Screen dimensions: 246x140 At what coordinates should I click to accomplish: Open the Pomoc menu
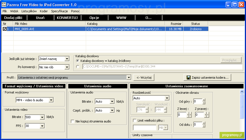75,11
